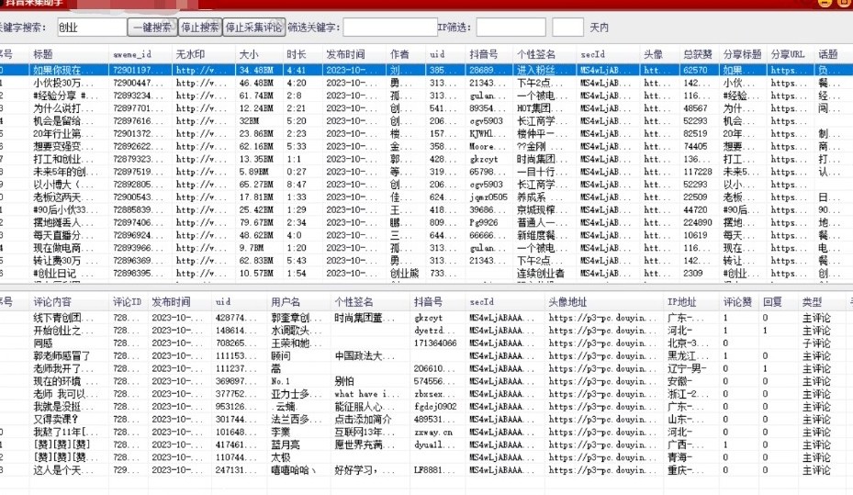This screenshot has width=853, height=495.
Task: Select video row 想要变强变
Action: pos(426,146)
